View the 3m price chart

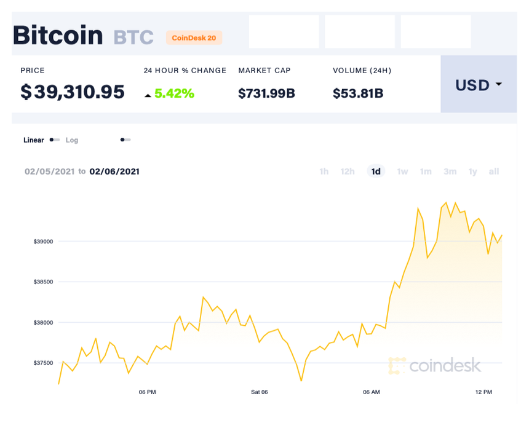(450, 172)
